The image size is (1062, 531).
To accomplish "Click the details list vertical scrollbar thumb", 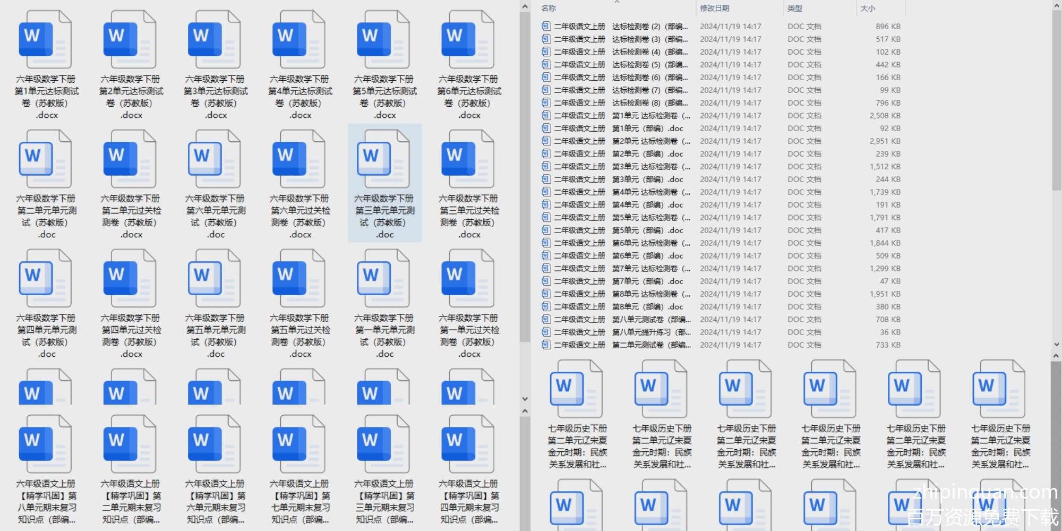I will pyautogui.click(x=1056, y=101).
